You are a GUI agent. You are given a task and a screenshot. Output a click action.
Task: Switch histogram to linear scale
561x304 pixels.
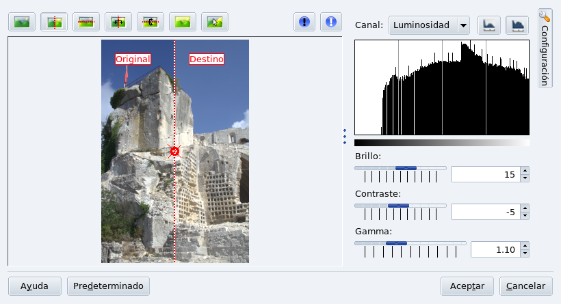[489, 25]
